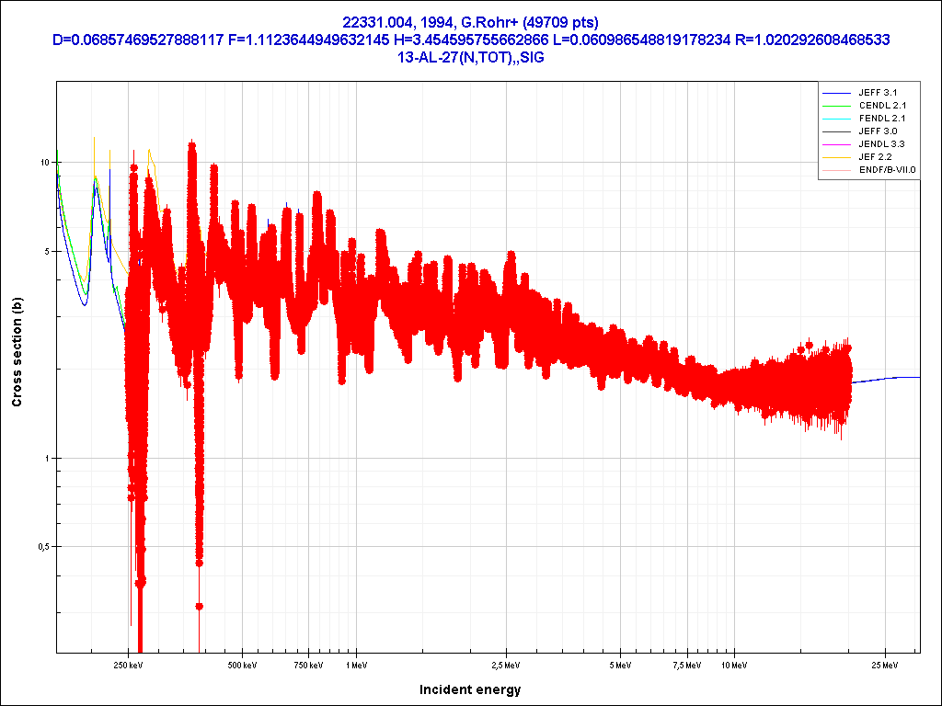Click the ENDF/B-VII.0 legend entry
Image resolution: width=942 pixels, height=706 pixels.
click(887, 170)
